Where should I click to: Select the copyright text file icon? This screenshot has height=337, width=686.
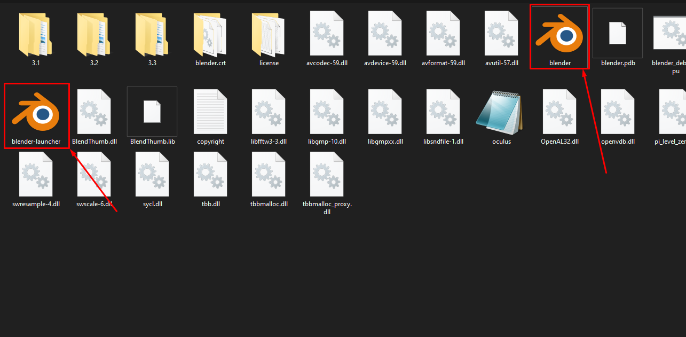pos(210,112)
